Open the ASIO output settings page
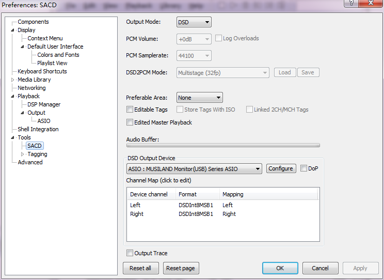Screen dimensions: 384x280 pyautogui.click(x=44, y=121)
